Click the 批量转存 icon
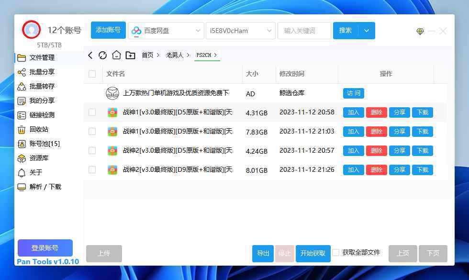 click(x=22, y=87)
